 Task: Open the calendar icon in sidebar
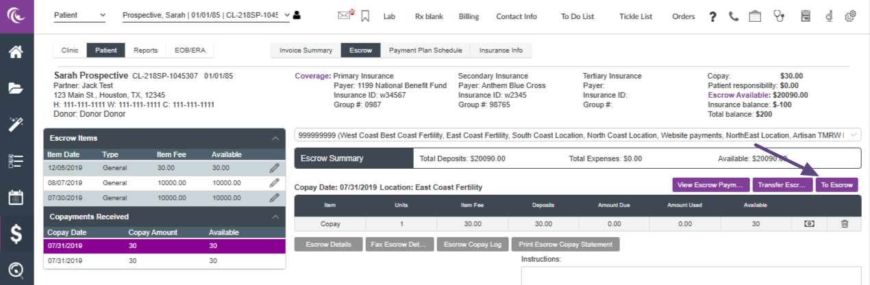(16, 198)
